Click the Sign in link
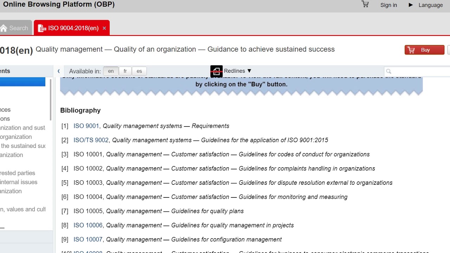This screenshot has height=253, width=450. pos(388,5)
